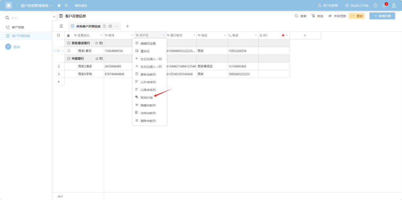Viewport: 402px width, 200px height.
Task: Collapse the left sidebar with double-chevron
Action: click(x=54, y=17)
